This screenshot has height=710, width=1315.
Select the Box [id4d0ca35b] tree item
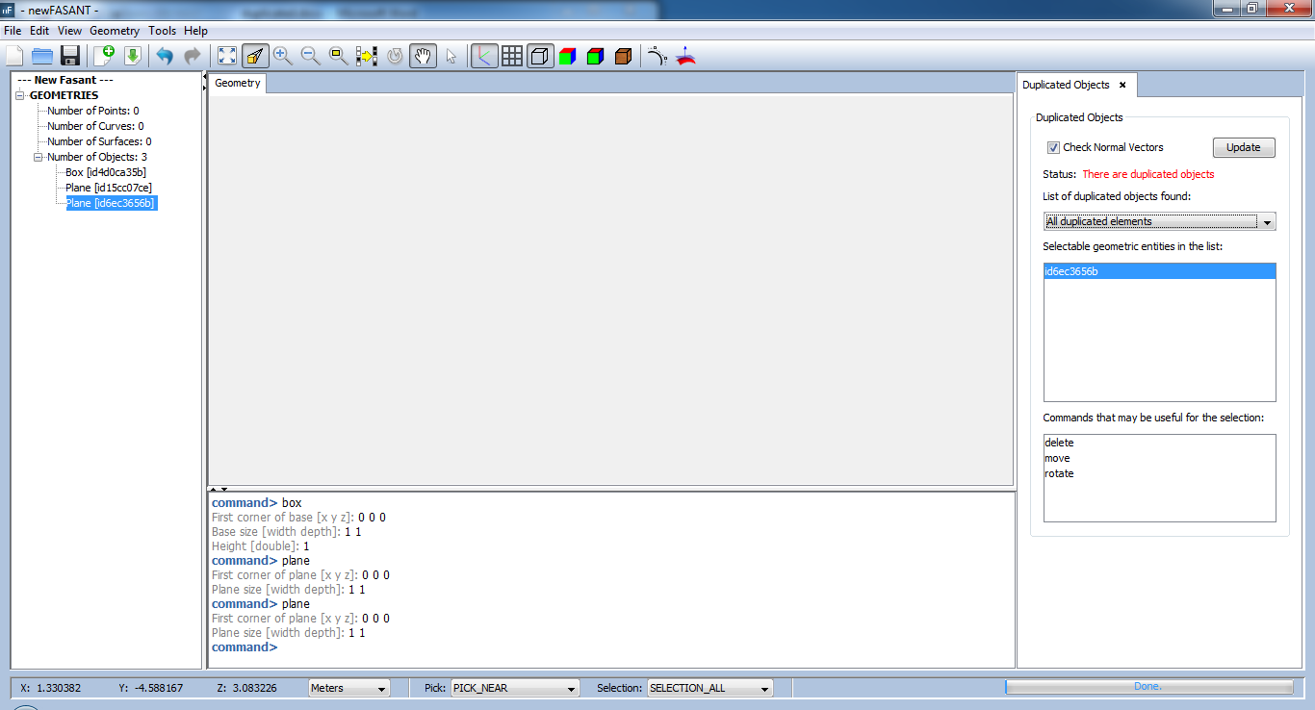coord(106,172)
